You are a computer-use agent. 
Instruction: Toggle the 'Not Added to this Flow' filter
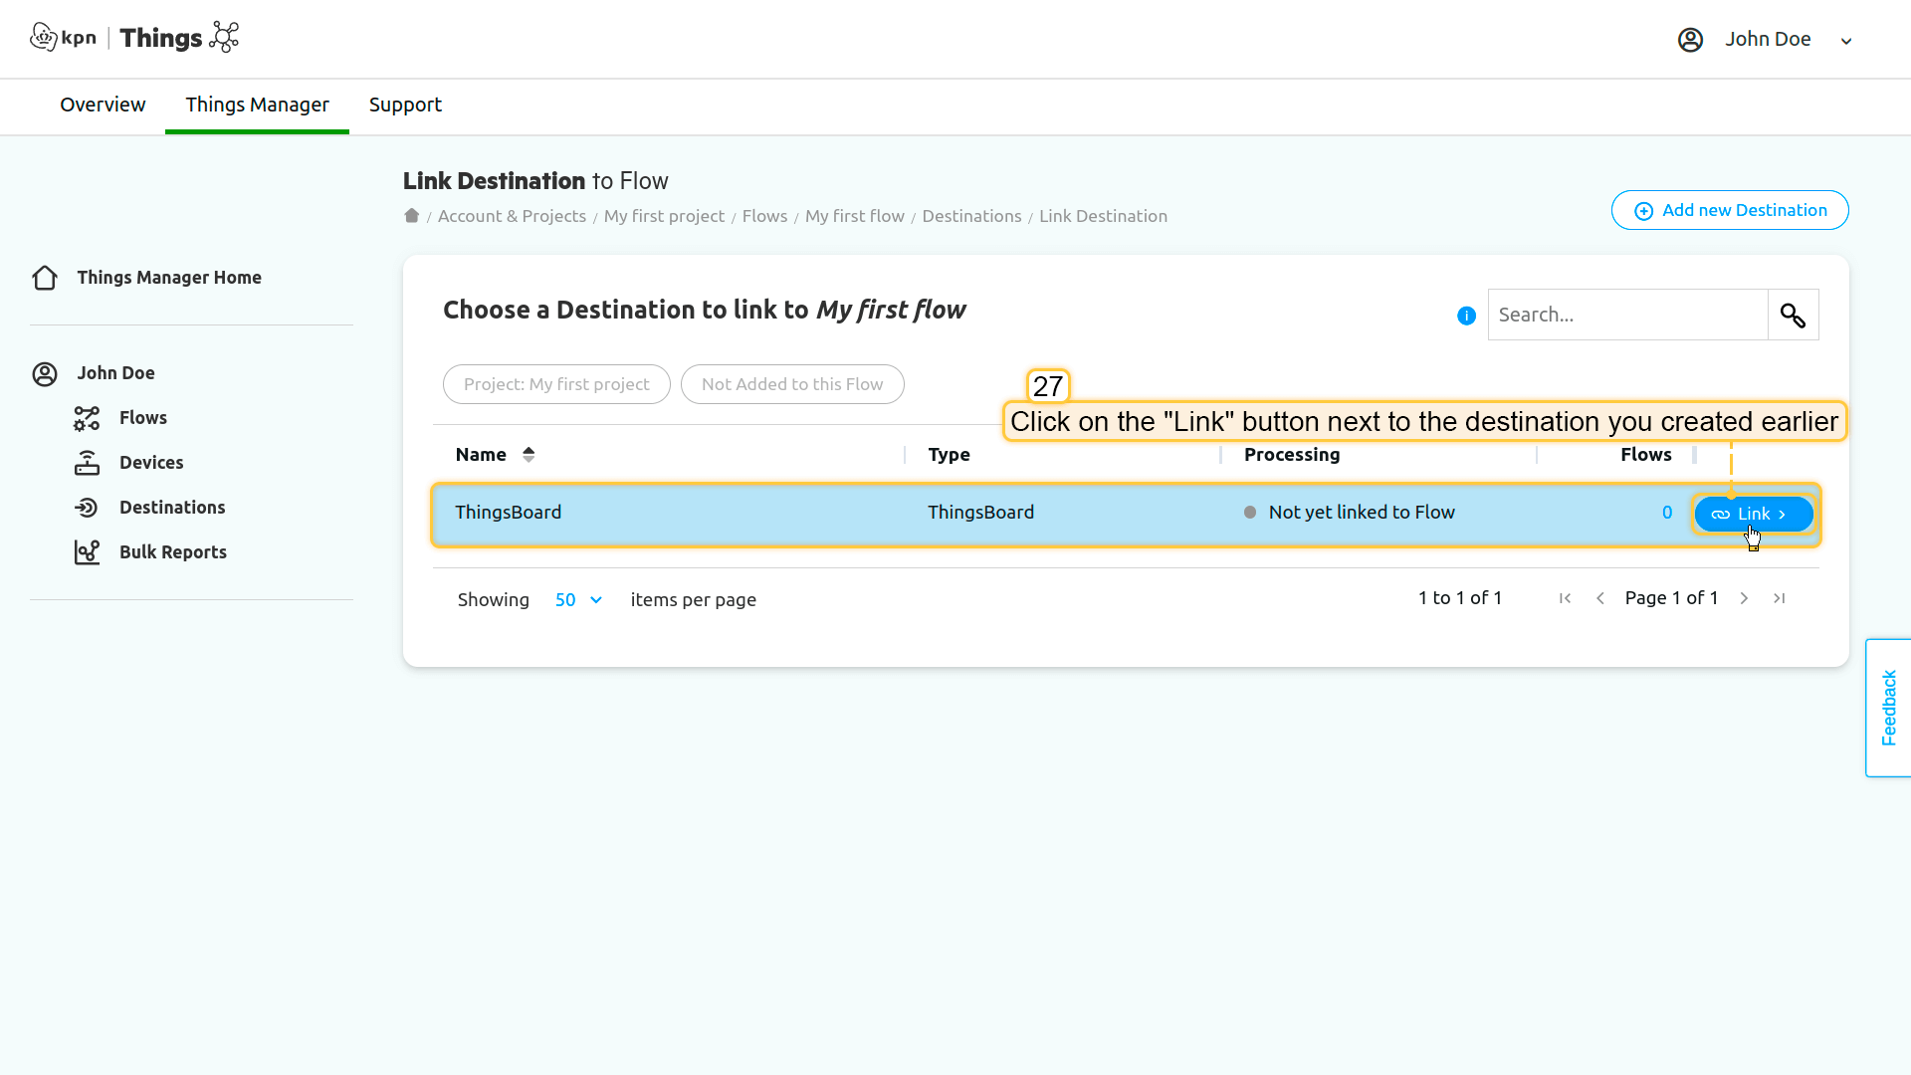point(791,384)
